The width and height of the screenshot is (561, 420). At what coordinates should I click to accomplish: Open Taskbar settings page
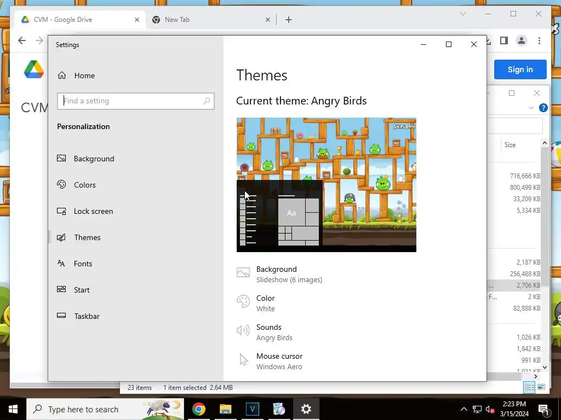pyautogui.click(x=78, y=316)
